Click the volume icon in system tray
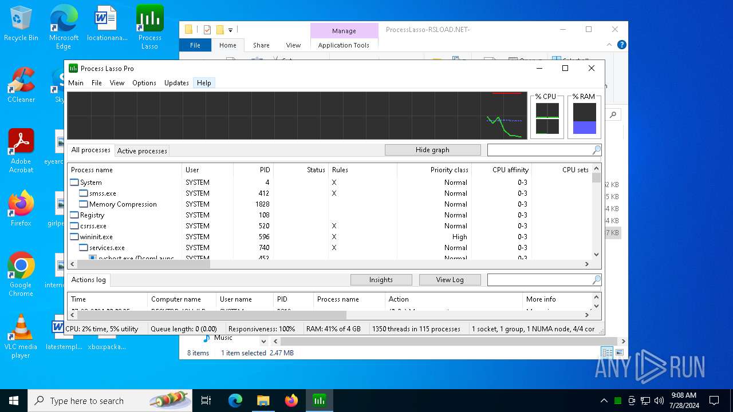The image size is (733, 412). (659, 401)
